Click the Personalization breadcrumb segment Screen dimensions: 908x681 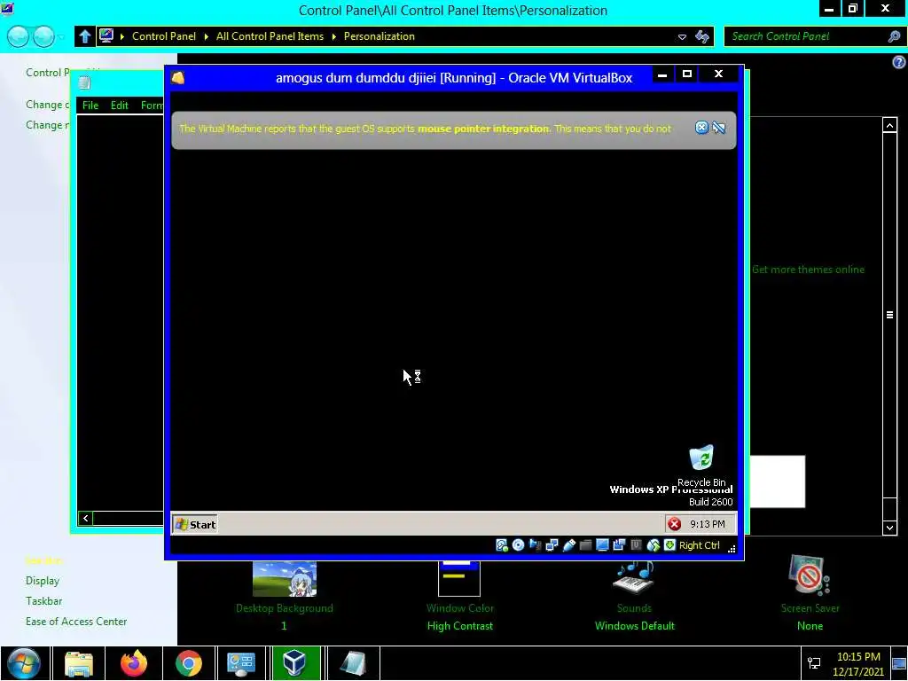(x=380, y=35)
